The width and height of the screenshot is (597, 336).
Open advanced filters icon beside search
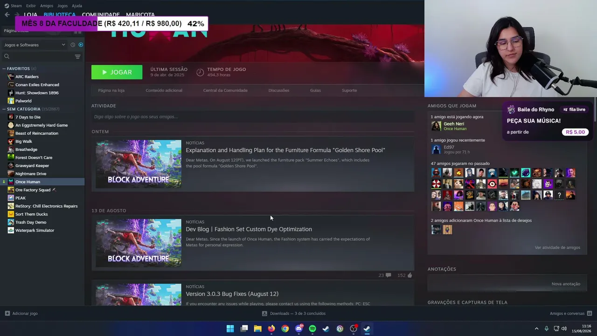(x=77, y=56)
